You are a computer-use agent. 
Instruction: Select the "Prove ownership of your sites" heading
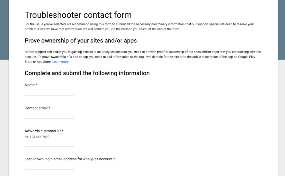(81, 41)
